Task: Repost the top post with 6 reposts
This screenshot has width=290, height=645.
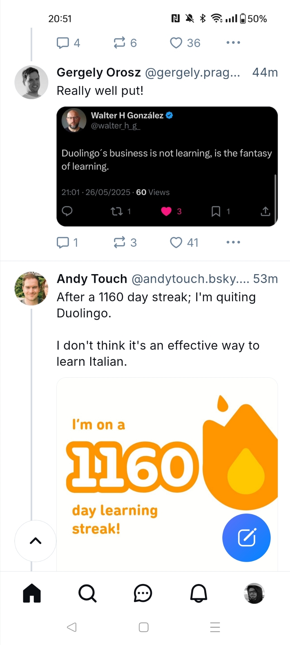Action: 120,43
